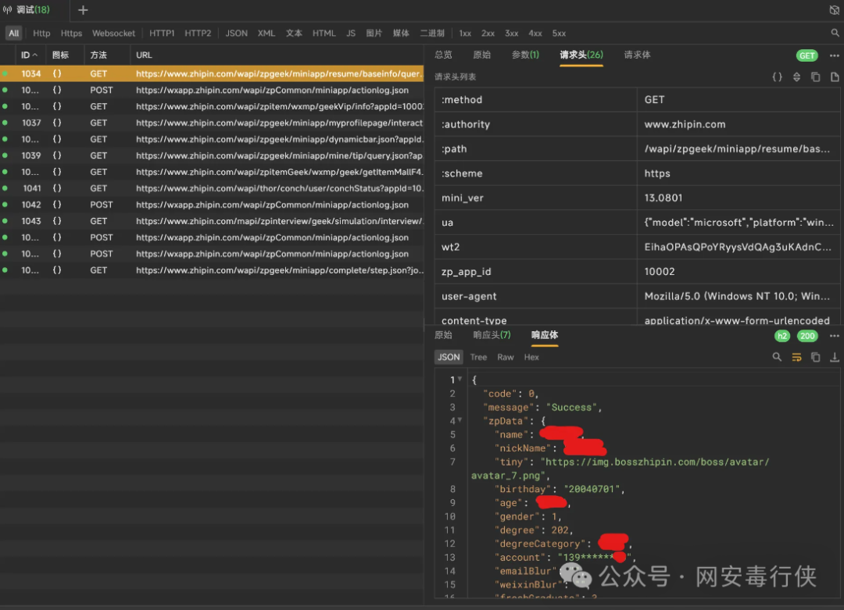
Task: Toggle word wrap in response body
Action: (x=796, y=357)
